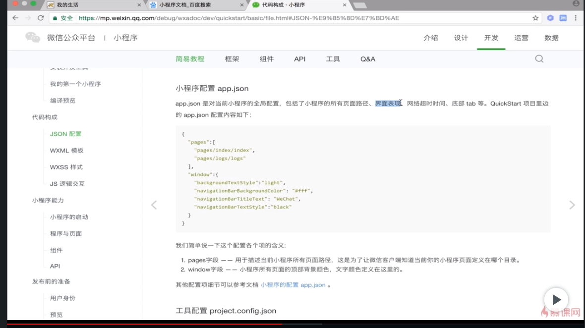Go to previous page with left chevron
The height and width of the screenshot is (328, 585).
(154, 205)
